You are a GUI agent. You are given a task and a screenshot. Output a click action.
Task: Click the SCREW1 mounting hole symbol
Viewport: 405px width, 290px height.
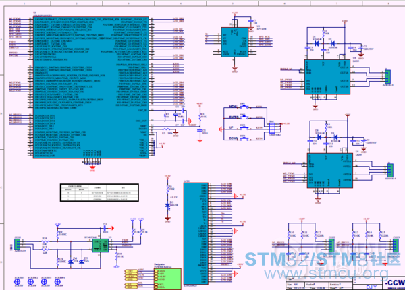click(18, 281)
